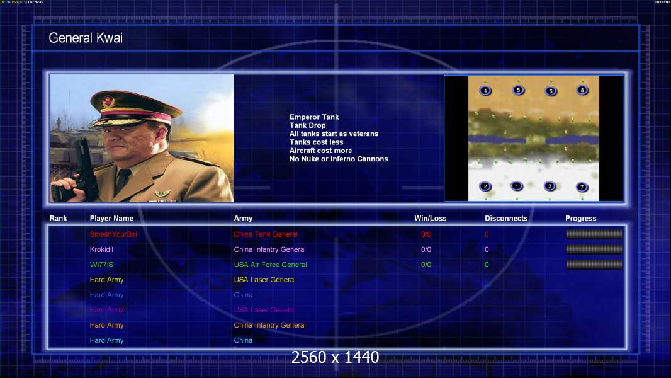Click the Tank Drop ability text
The width and height of the screenshot is (671, 378).
307,125
